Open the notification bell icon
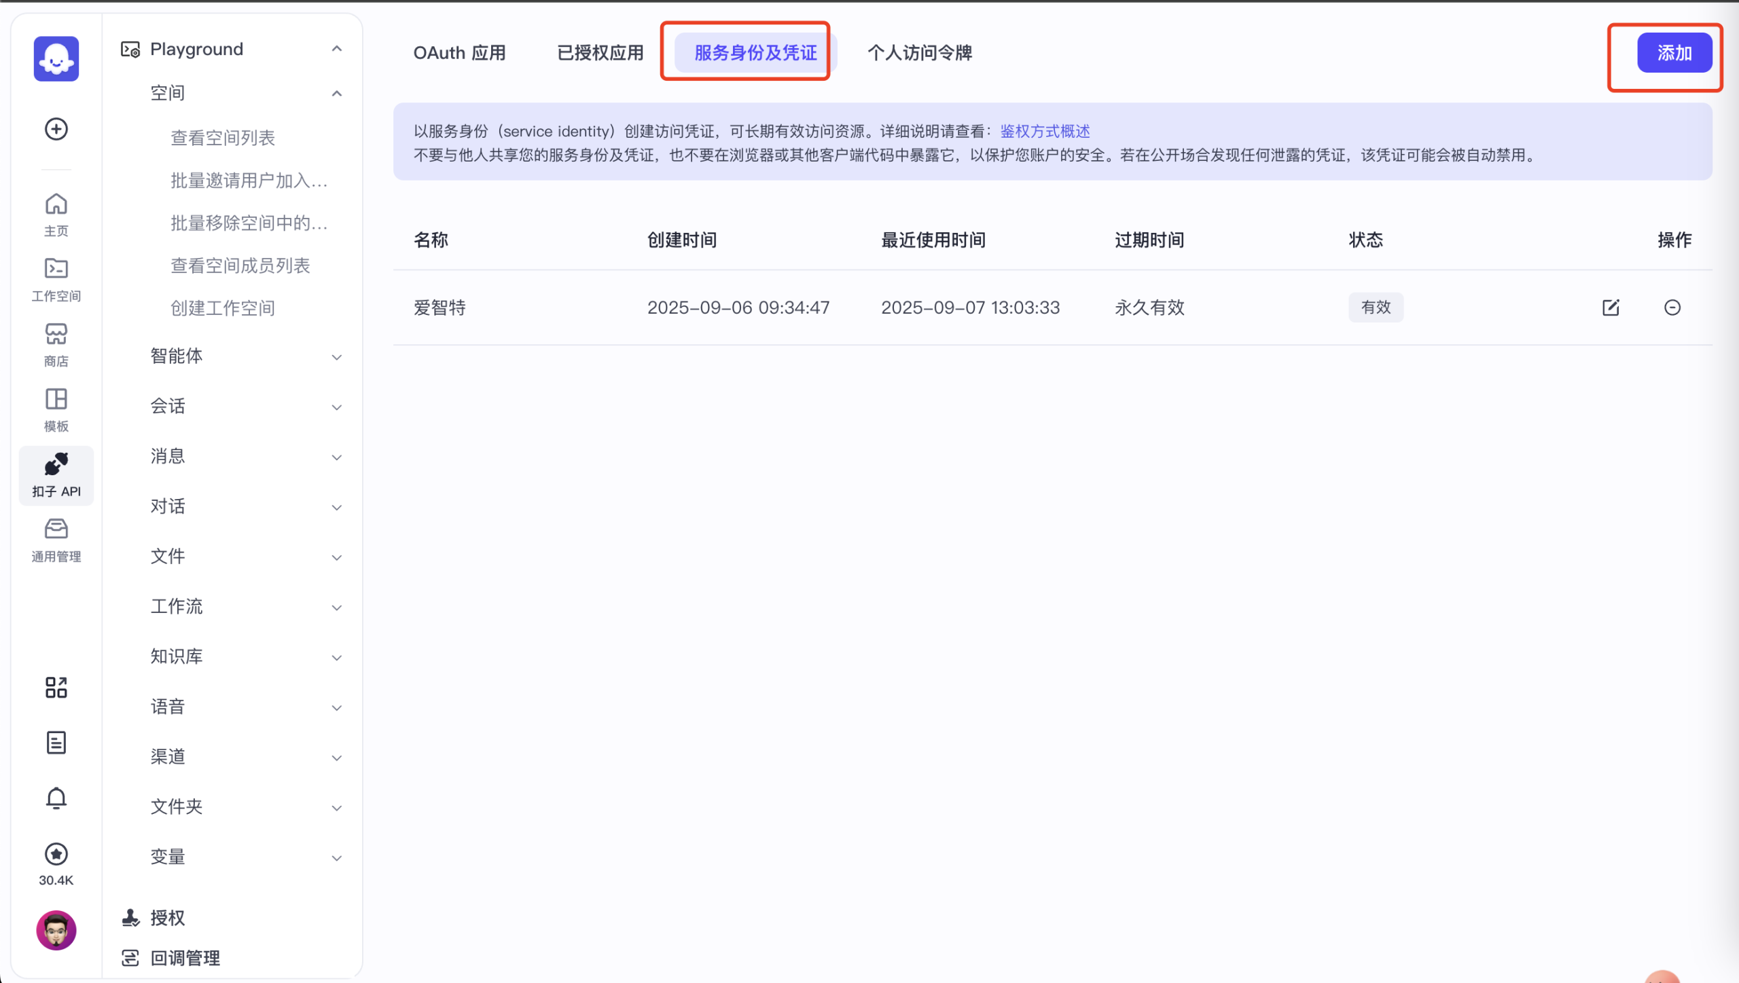The width and height of the screenshot is (1739, 983). [x=56, y=798]
